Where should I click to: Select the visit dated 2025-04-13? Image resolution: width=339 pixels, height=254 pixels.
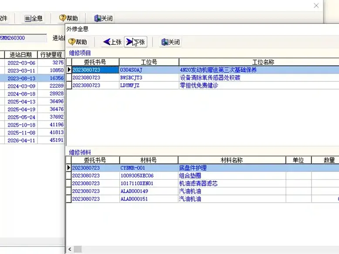click(x=21, y=102)
